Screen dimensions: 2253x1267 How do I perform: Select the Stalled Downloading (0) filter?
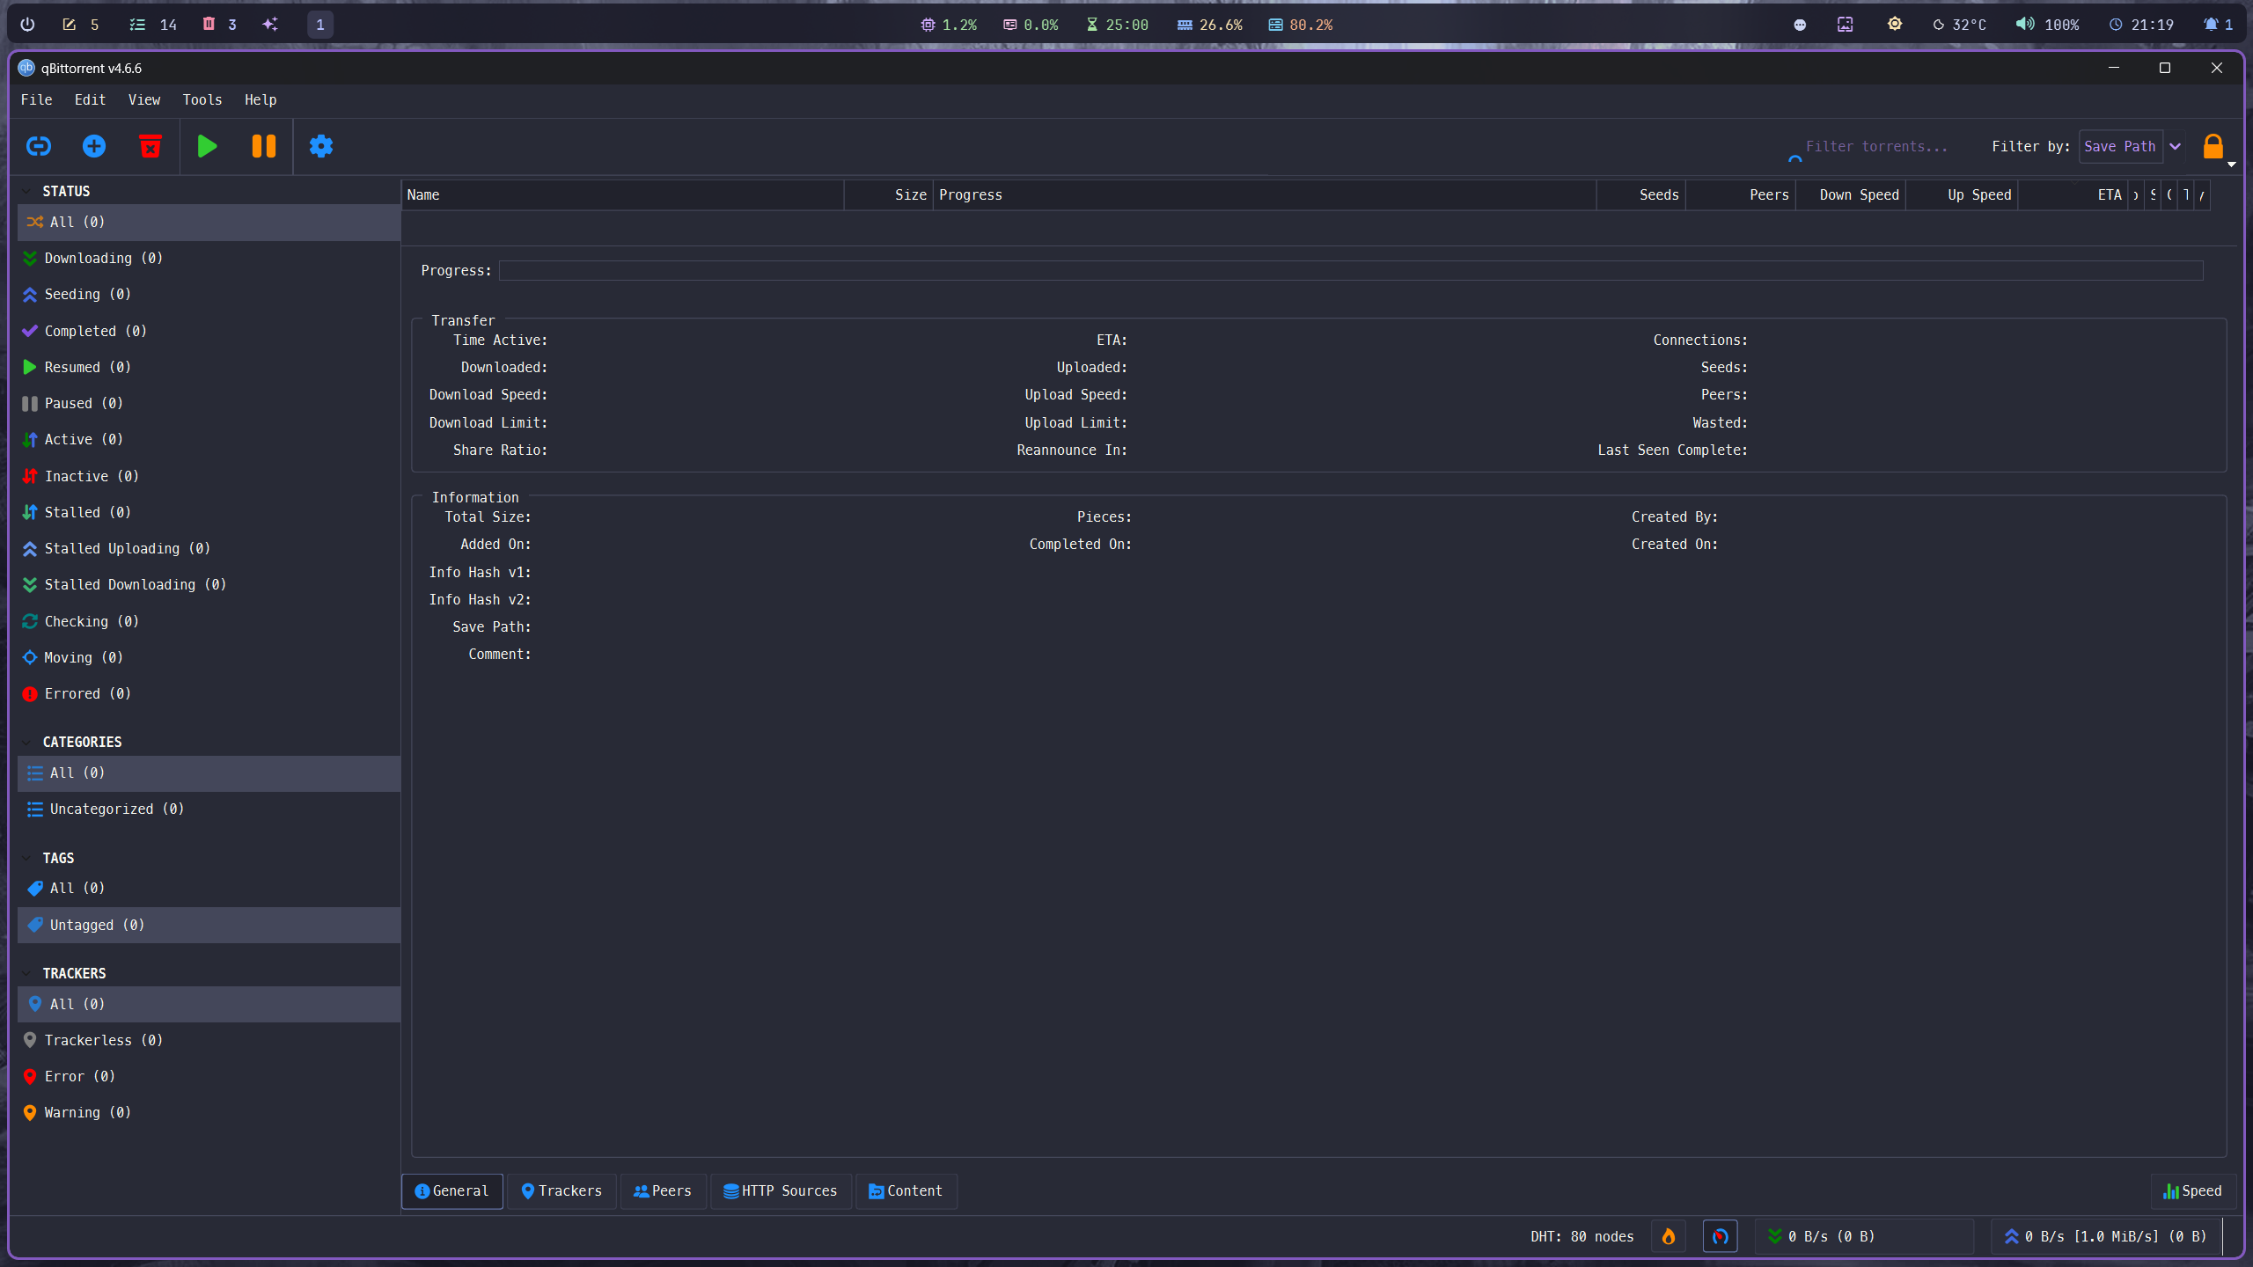click(x=209, y=584)
